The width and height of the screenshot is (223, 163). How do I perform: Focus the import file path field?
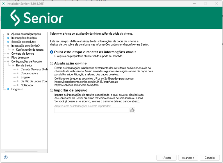92,110
